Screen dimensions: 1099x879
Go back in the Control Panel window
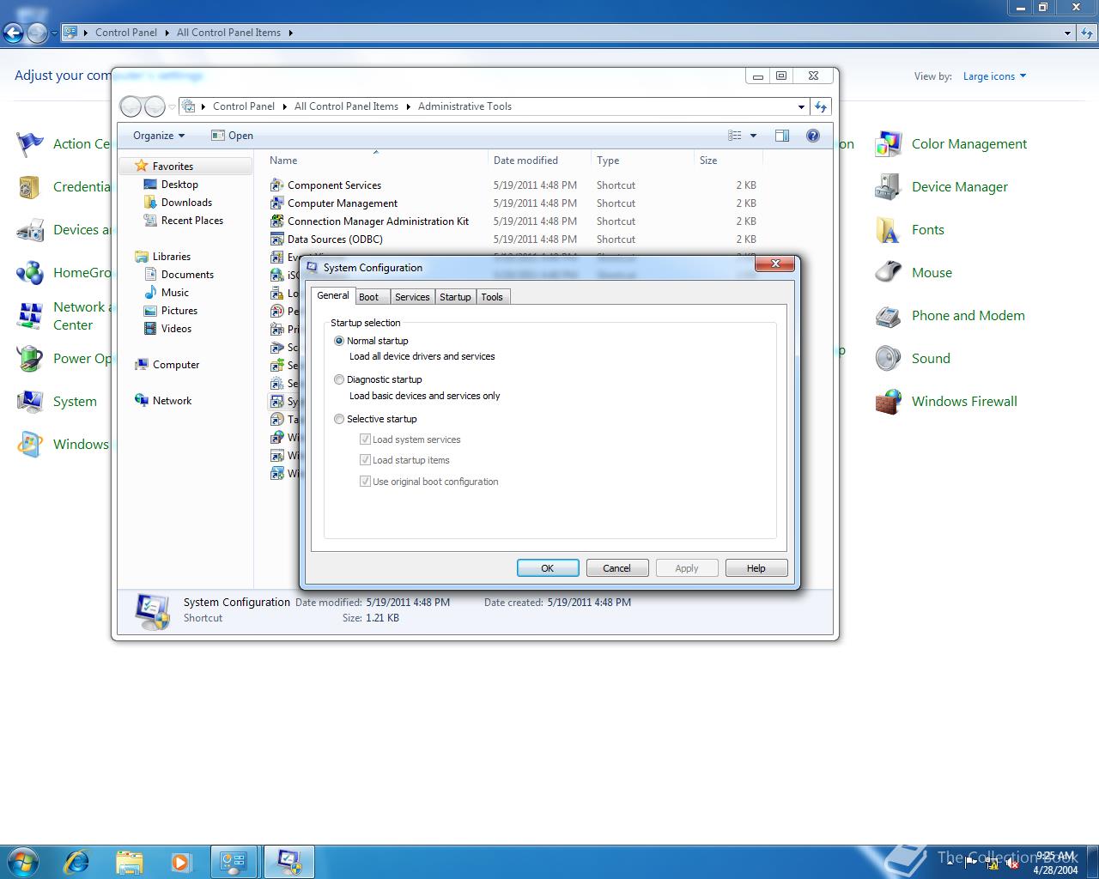tap(13, 33)
